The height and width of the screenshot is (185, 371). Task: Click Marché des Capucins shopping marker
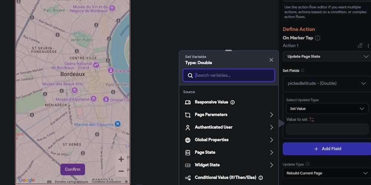(118, 124)
